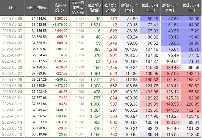Select the date cell 2025-04-08
Image resolution: width=202 pixels, height=138 pixels.
12,25
